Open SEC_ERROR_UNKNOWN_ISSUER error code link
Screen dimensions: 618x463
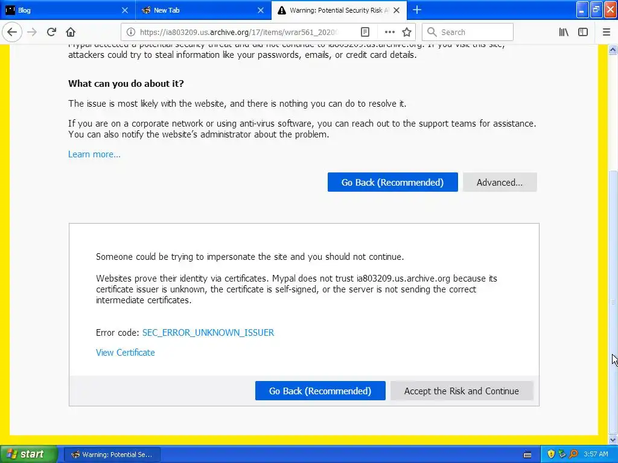(208, 333)
